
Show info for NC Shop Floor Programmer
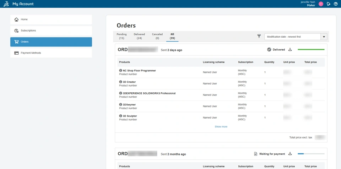(x=120, y=70)
